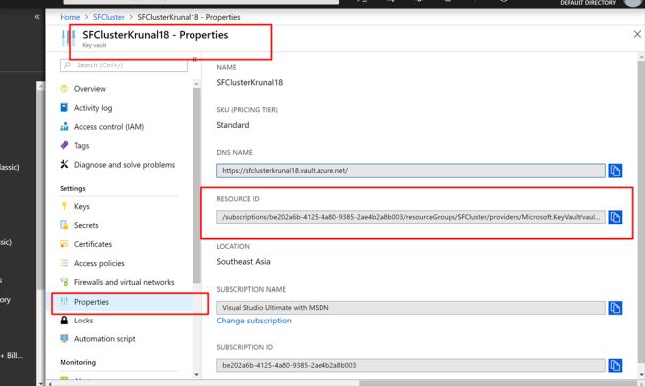Click the Key vault icon in header
Screen dimensions: 645x386
(x=68, y=39)
